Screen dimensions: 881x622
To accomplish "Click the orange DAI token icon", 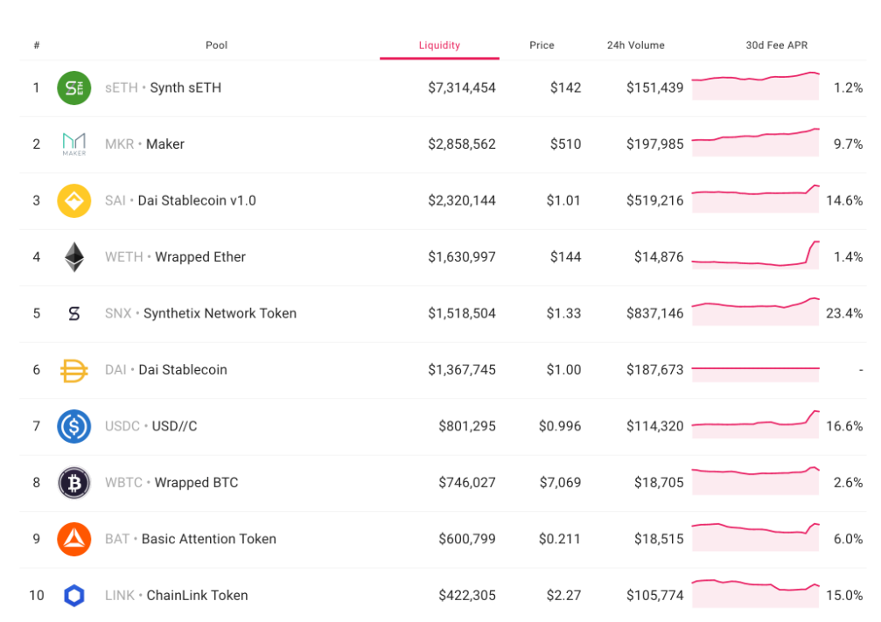I will (x=74, y=370).
